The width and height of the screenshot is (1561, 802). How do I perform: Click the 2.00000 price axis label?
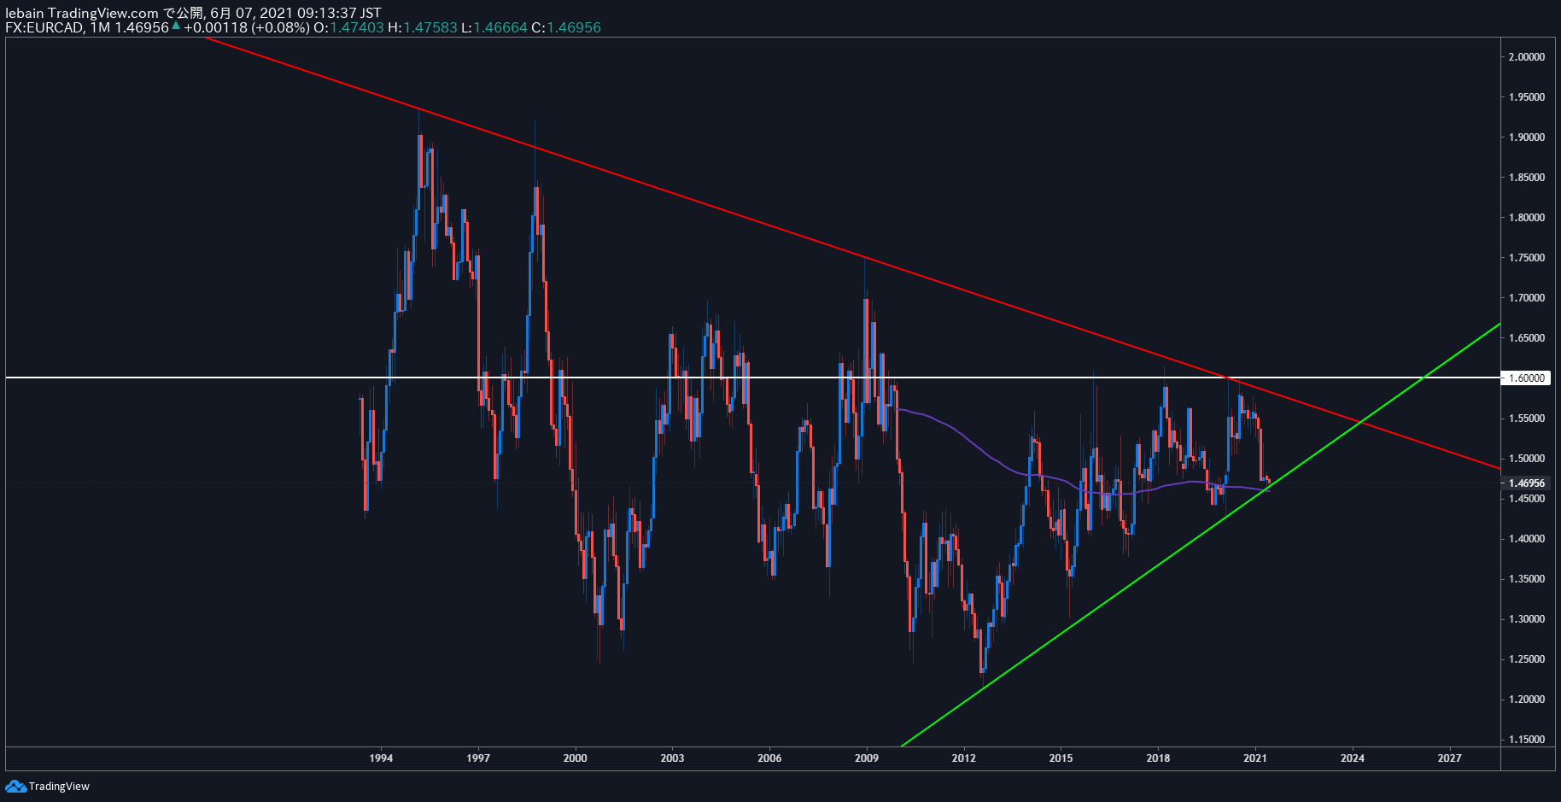[1527, 57]
